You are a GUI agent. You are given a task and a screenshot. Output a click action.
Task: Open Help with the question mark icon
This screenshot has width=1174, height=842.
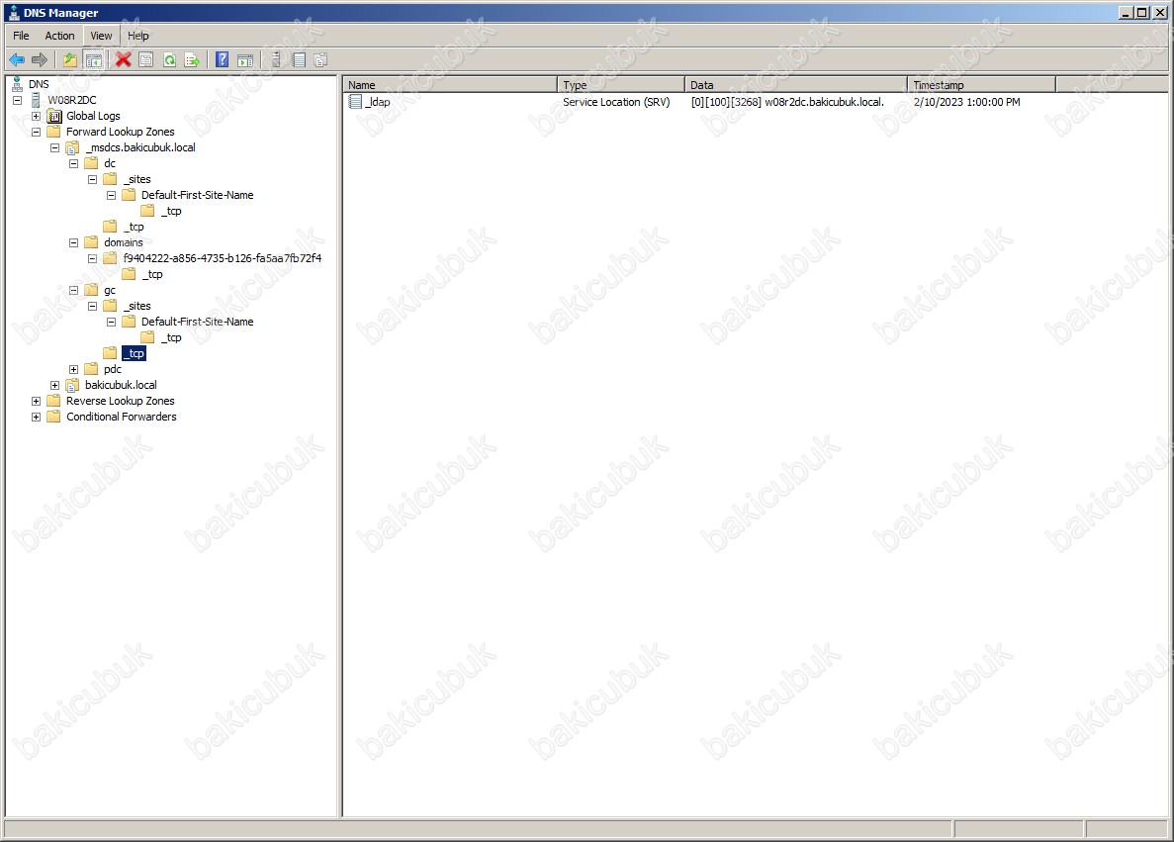tap(223, 60)
